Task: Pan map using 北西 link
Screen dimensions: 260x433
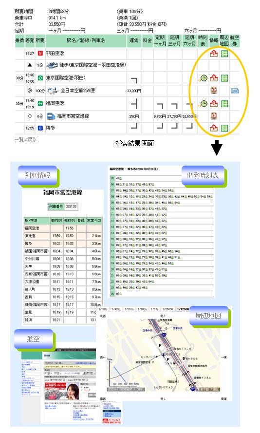Action: click(103, 316)
